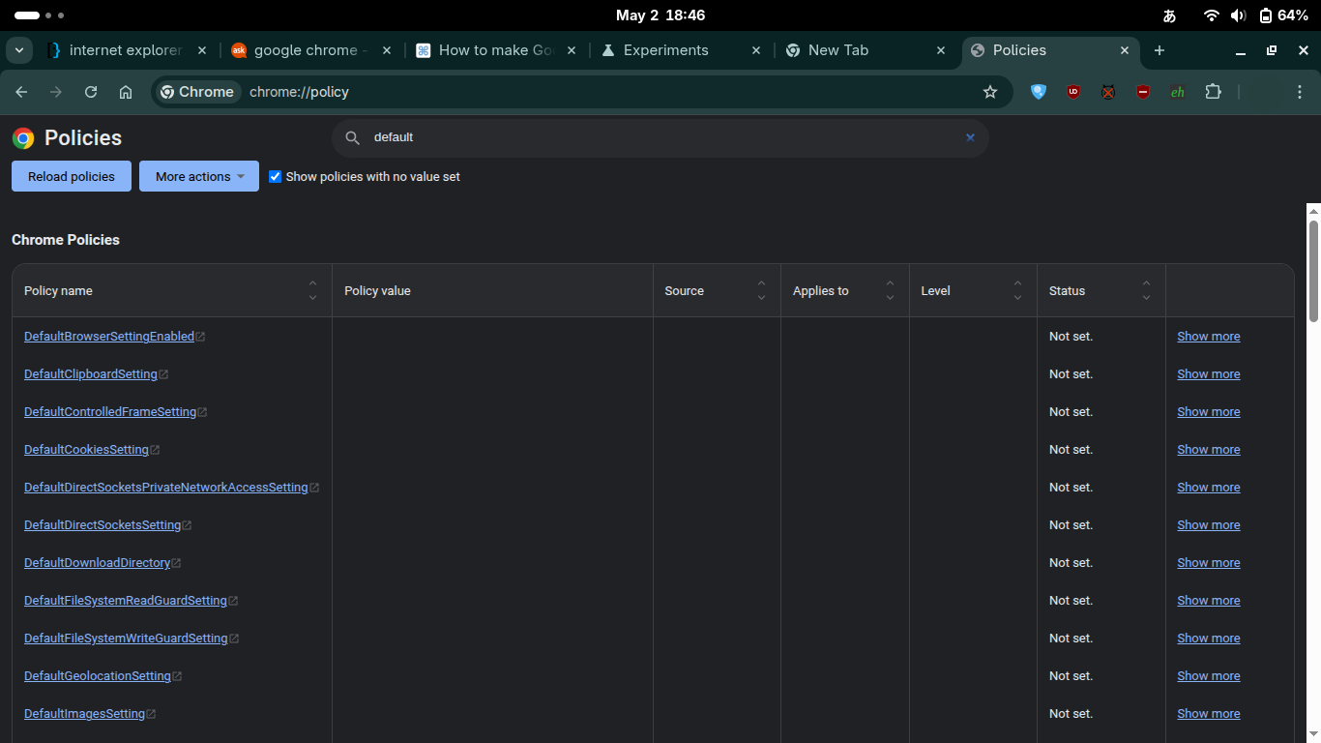The image size is (1321, 743).
Task: Open the DefaultFileSystemWriteGuardSetting policy link
Action: tap(126, 639)
